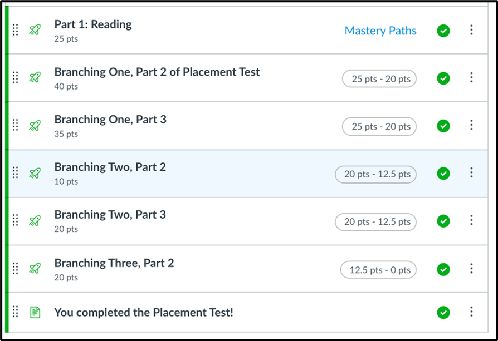Click the drag handle for the completed Placement Test page
The width and height of the screenshot is (498, 341).
15,312
